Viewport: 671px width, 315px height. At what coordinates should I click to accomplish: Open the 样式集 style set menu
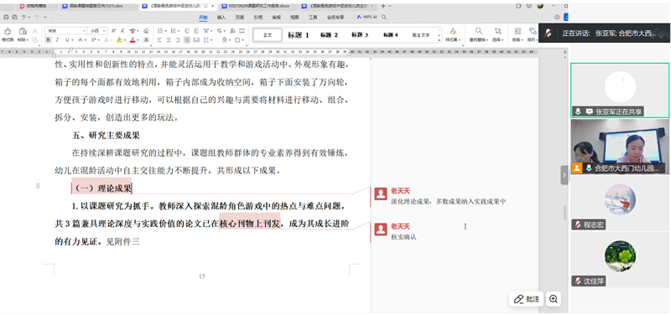(452, 34)
